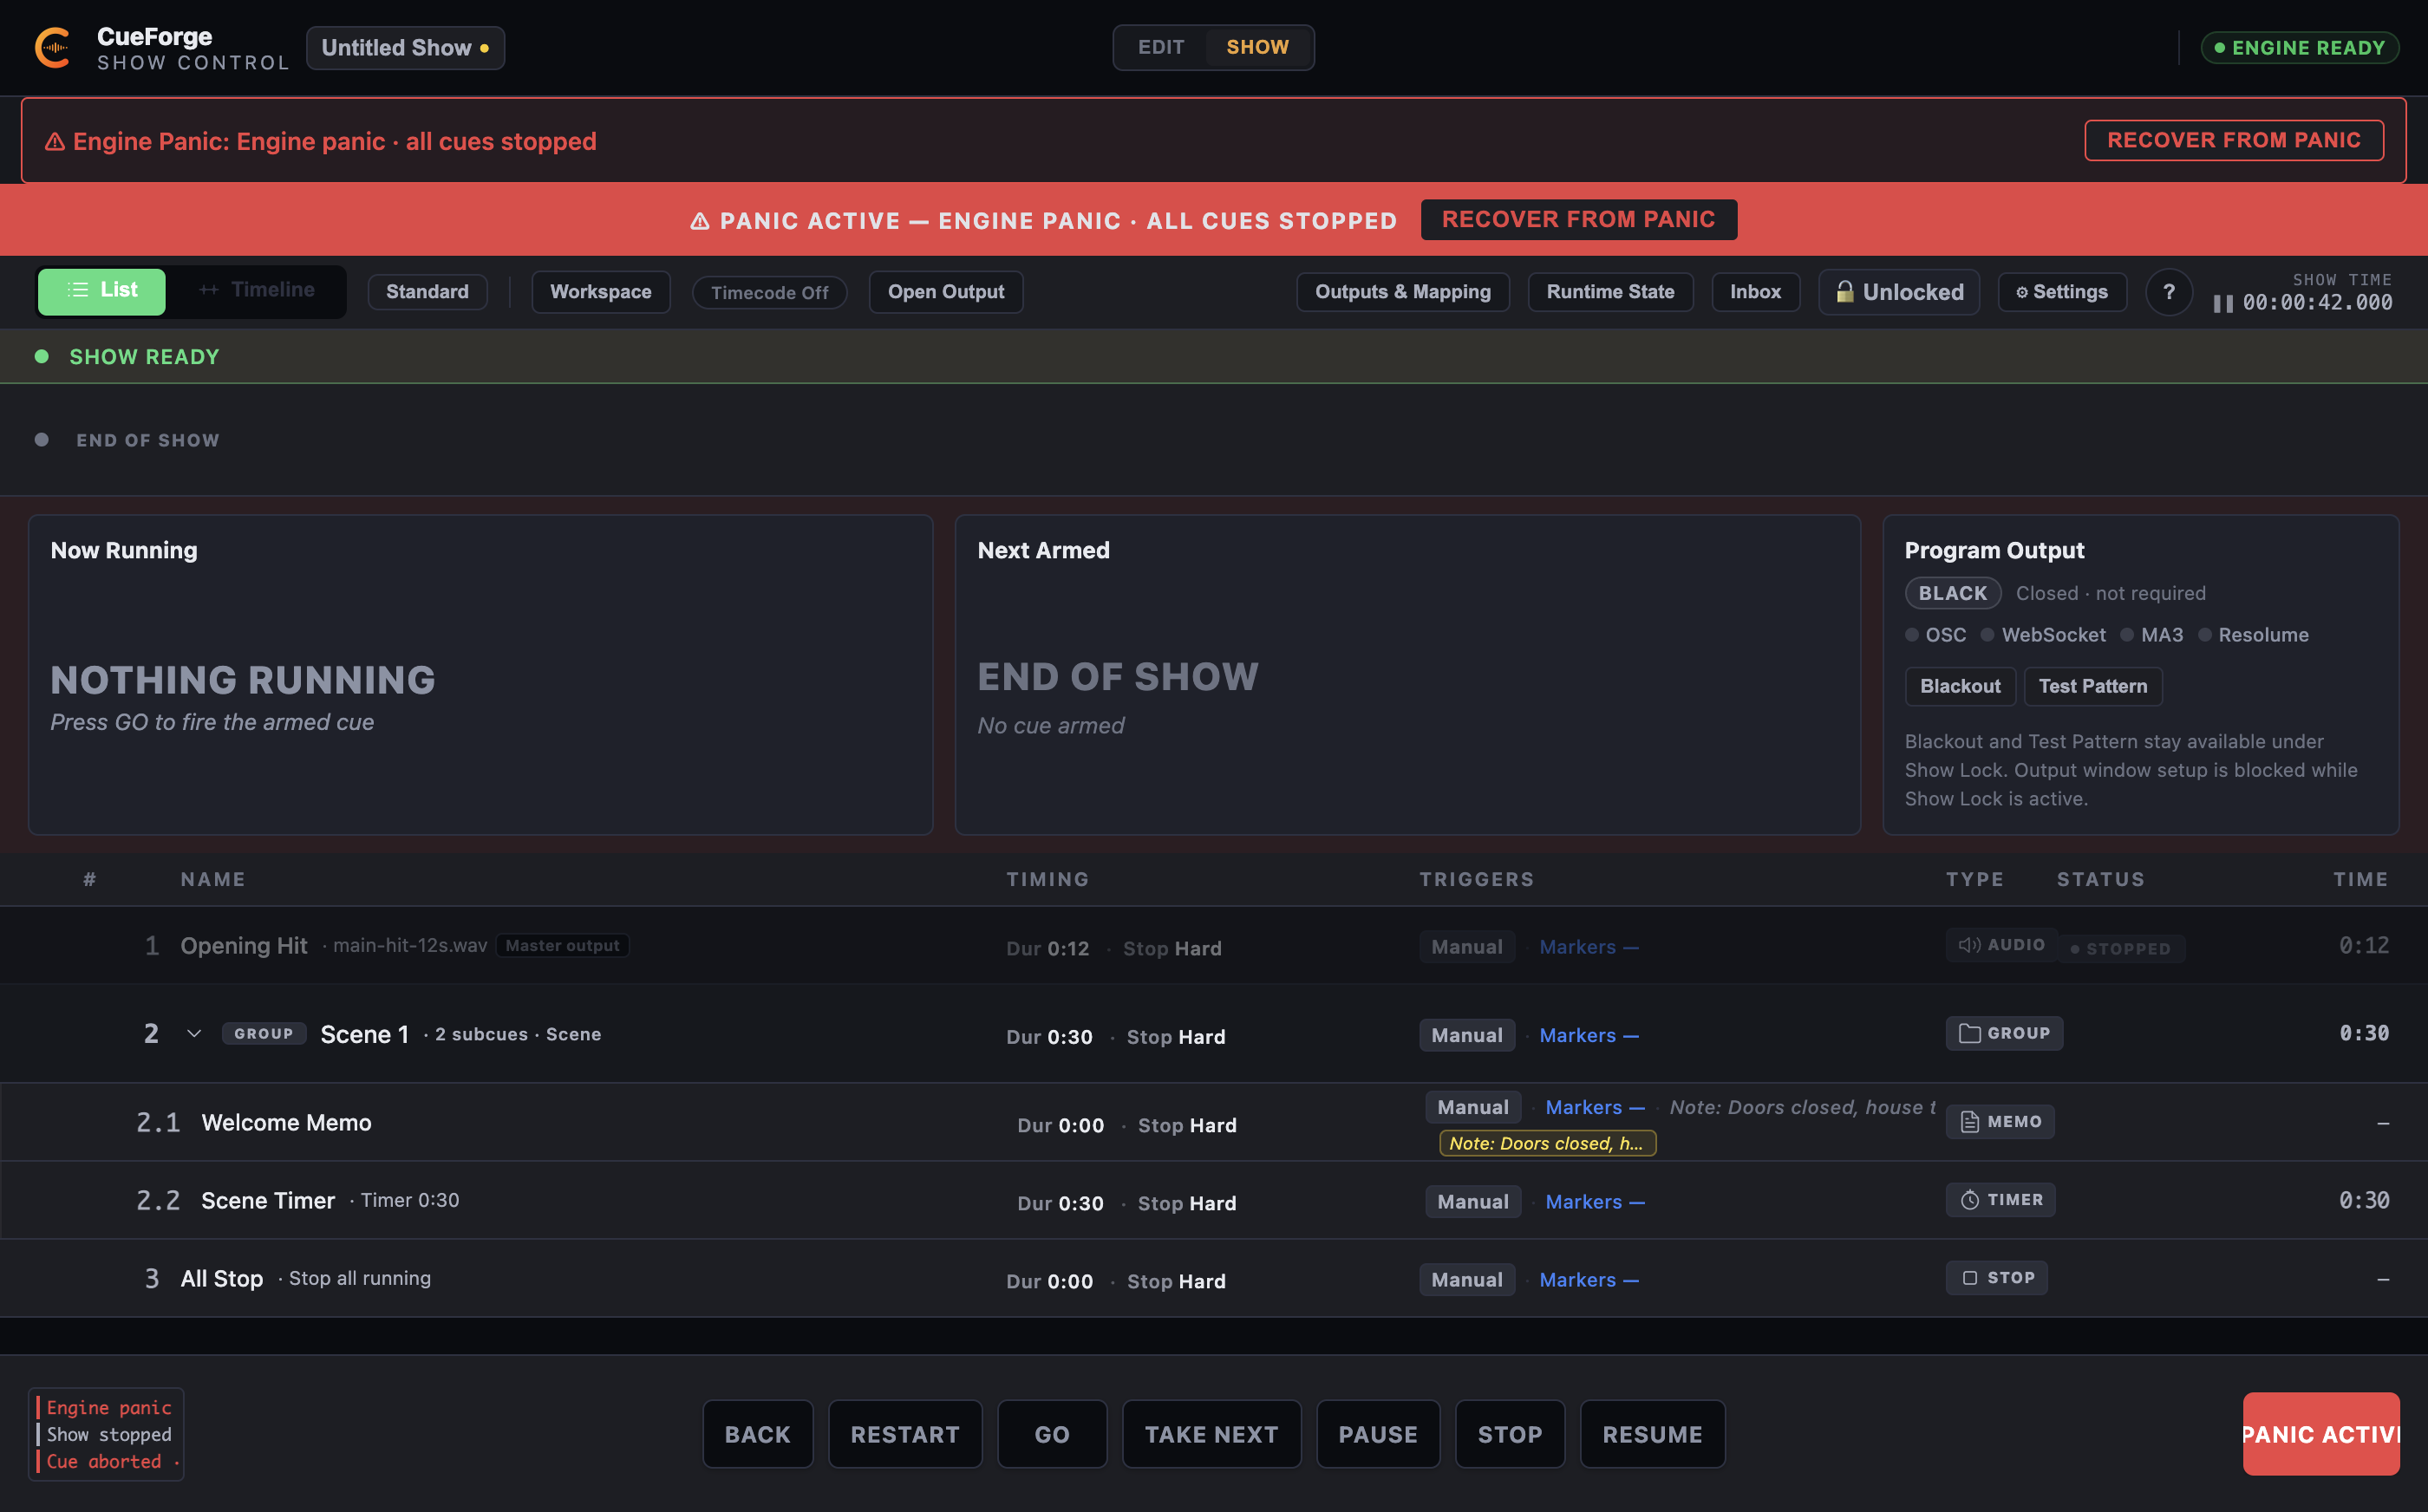
Task: Open the Runtime State panel
Action: [x=1610, y=292]
